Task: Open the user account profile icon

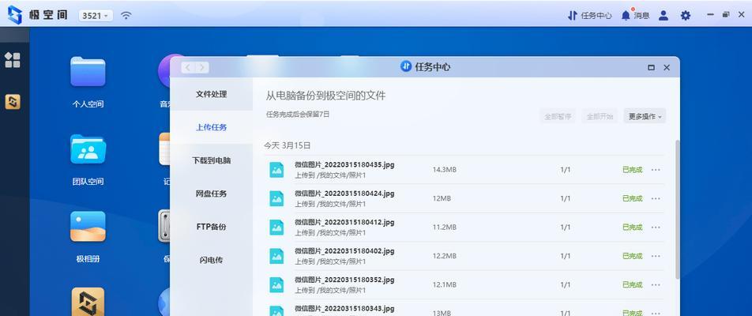Action: [664, 15]
